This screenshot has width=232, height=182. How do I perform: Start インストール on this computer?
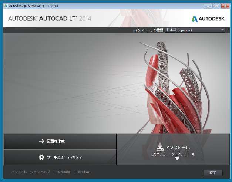coord(173,149)
